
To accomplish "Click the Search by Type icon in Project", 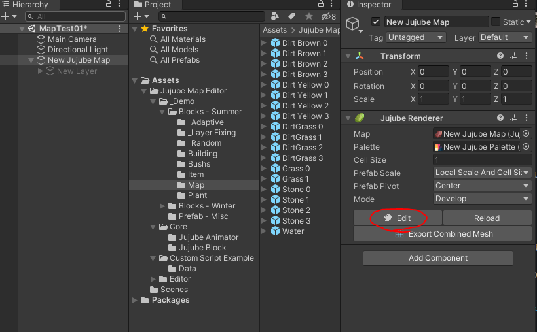I will pyautogui.click(x=275, y=16).
